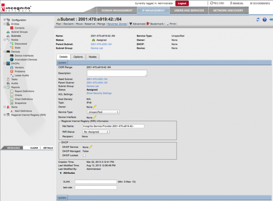Click the Bookmark flag icon
Screen dimensions: 273x201
click(x=148, y=24)
